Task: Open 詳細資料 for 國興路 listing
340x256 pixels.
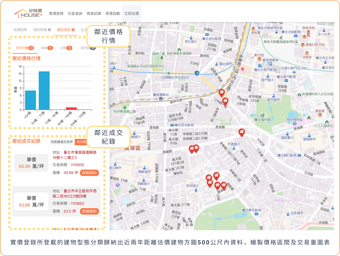Action: 89,173
